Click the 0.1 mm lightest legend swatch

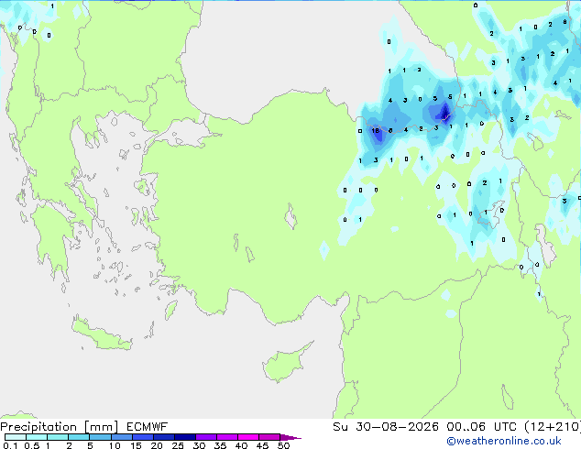click(x=16, y=437)
